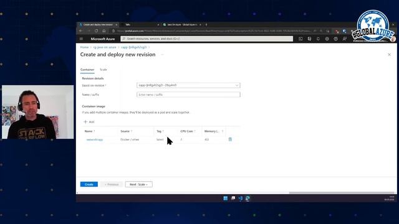
Task: Click the browser address bar
Action: pyautogui.click(x=214, y=31)
